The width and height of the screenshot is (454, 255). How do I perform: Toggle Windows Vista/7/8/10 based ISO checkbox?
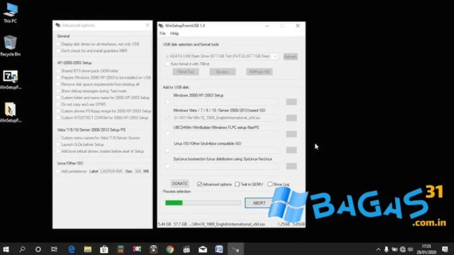(167, 118)
